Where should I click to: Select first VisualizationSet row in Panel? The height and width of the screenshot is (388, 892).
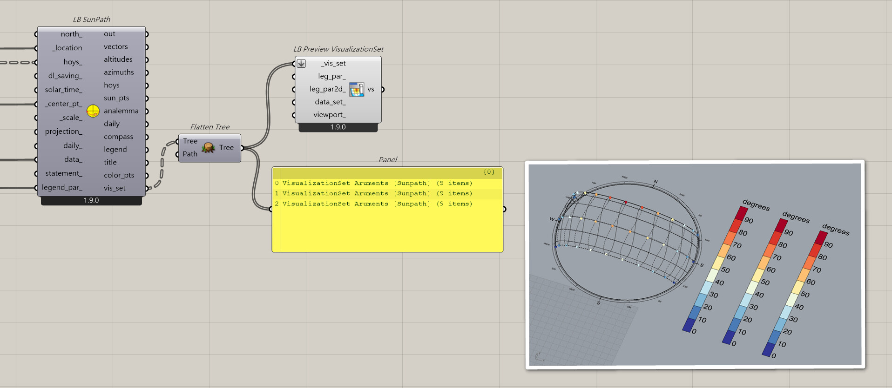pos(377,184)
